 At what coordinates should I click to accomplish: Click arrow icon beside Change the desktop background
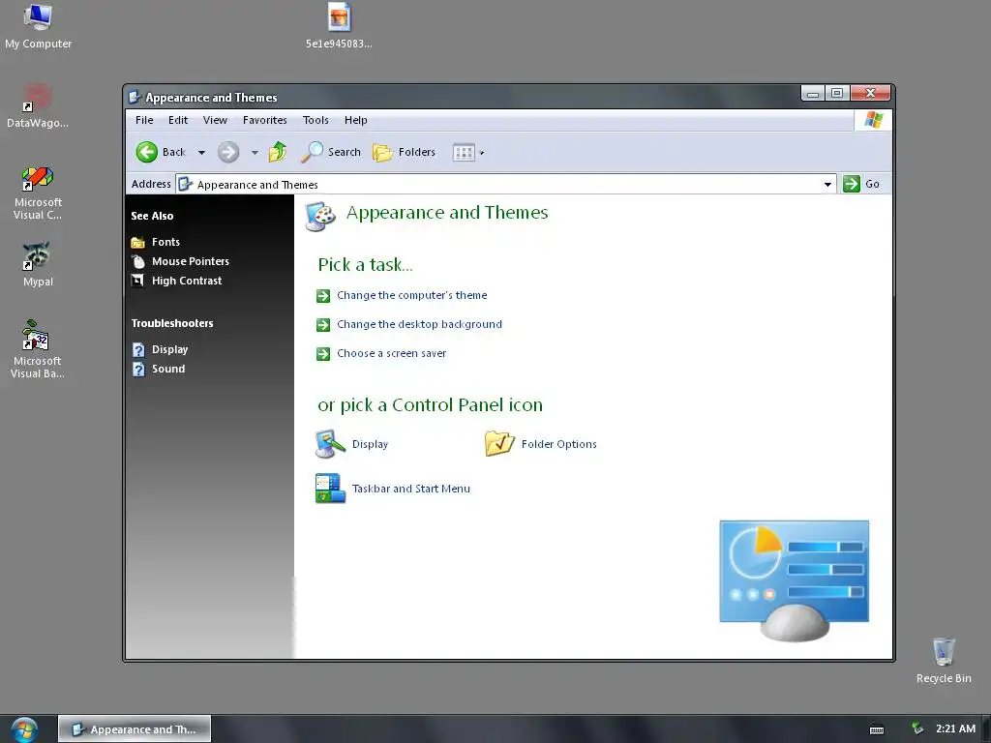(x=323, y=325)
